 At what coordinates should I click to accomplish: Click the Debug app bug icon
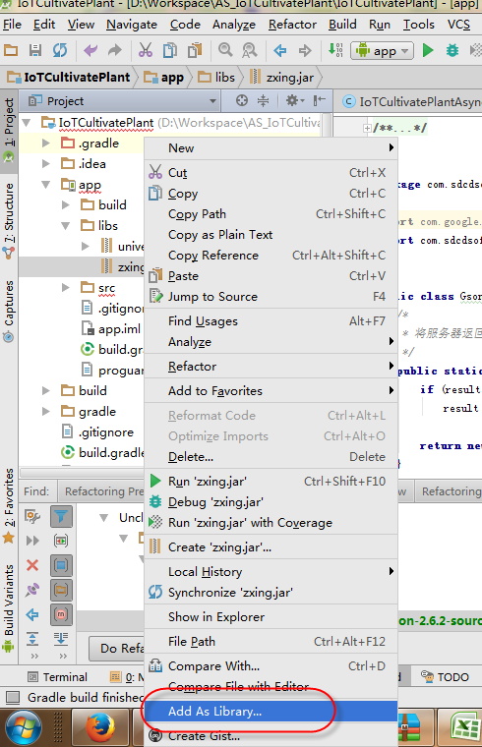pyautogui.click(x=452, y=50)
